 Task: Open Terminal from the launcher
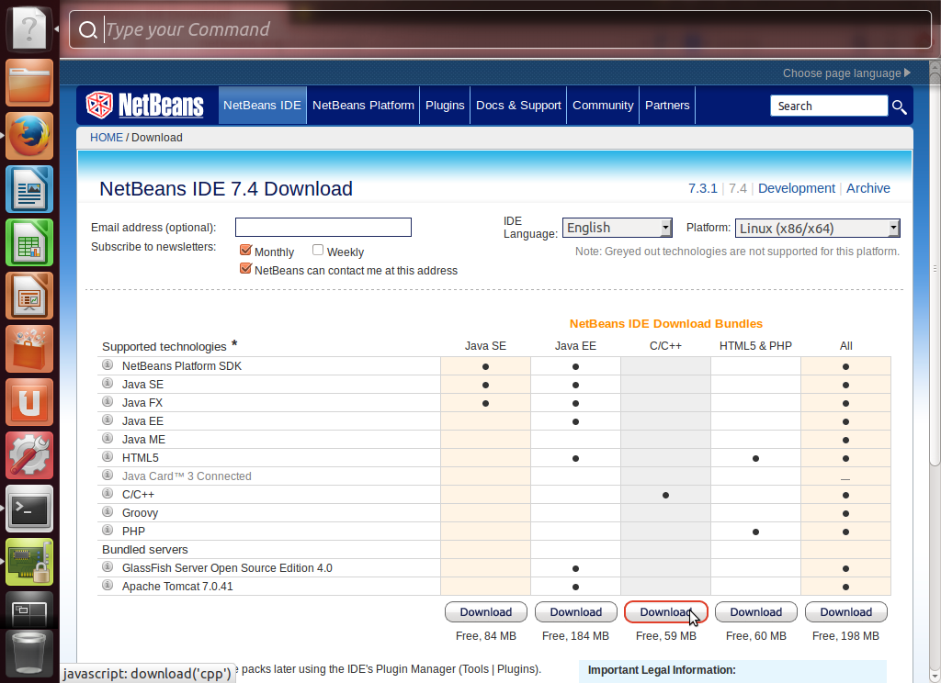point(29,509)
